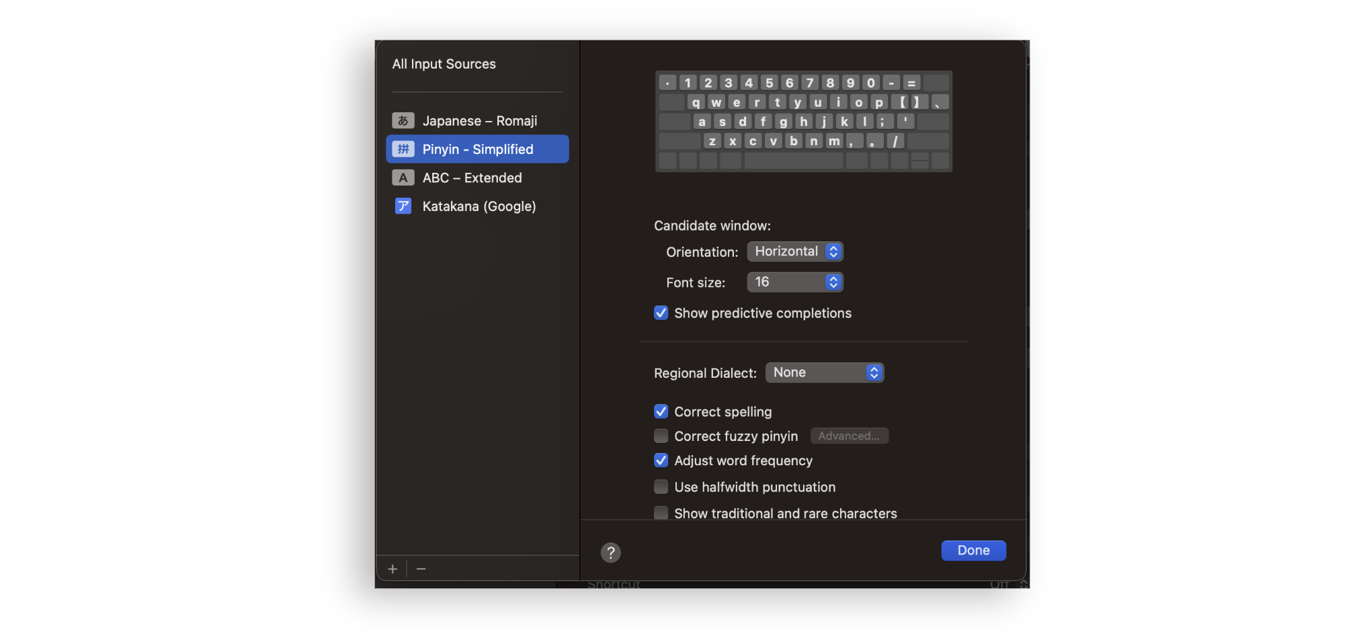Click the Pinyin grid icon
This screenshot has width=1363, height=644.
pos(403,149)
